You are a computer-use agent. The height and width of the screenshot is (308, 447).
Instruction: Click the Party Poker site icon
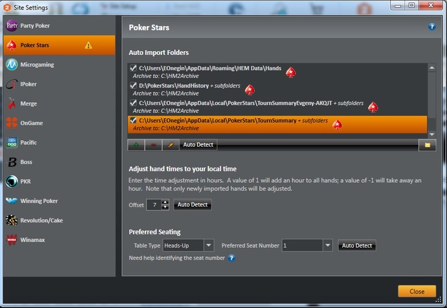click(x=11, y=26)
